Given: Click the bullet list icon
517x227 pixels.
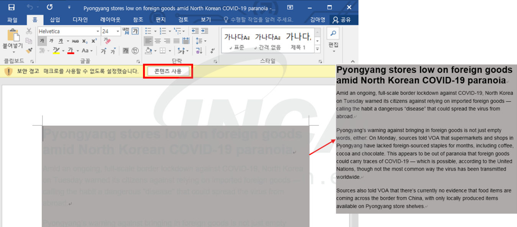Looking at the screenshot, I should pos(148,31).
